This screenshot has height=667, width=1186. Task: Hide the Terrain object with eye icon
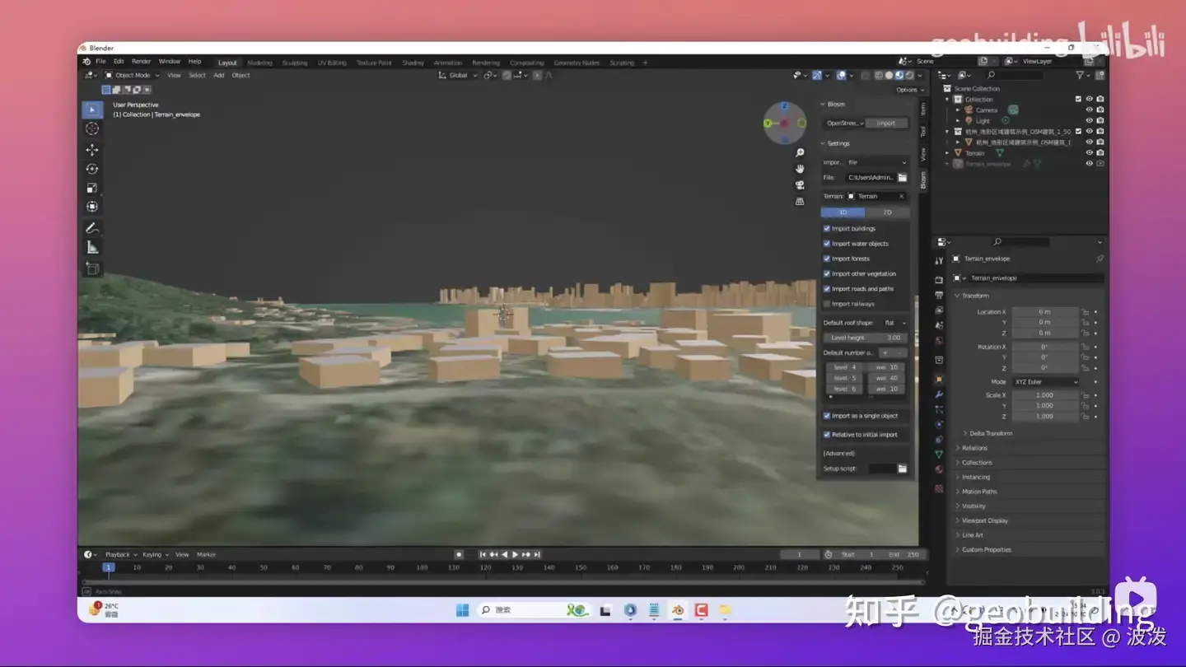coord(1089,153)
